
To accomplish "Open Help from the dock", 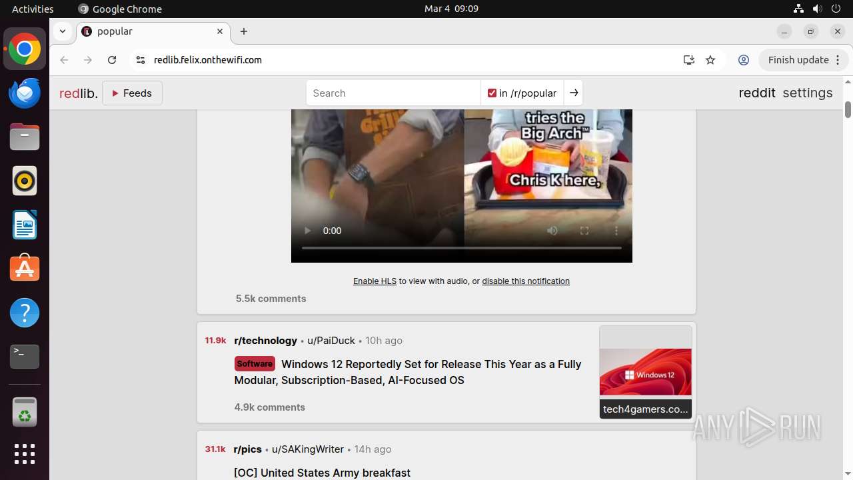I will pyautogui.click(x=25, y=313).
